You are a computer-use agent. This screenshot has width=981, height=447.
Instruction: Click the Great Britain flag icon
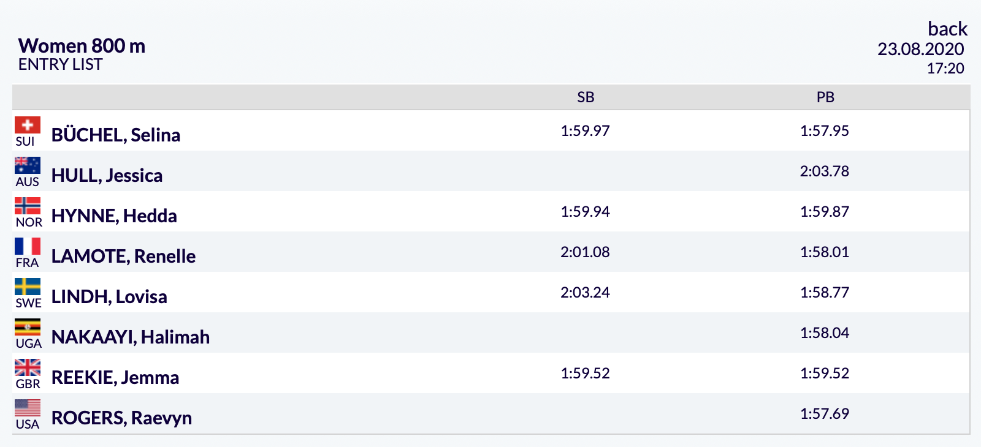tap(28, 367)
